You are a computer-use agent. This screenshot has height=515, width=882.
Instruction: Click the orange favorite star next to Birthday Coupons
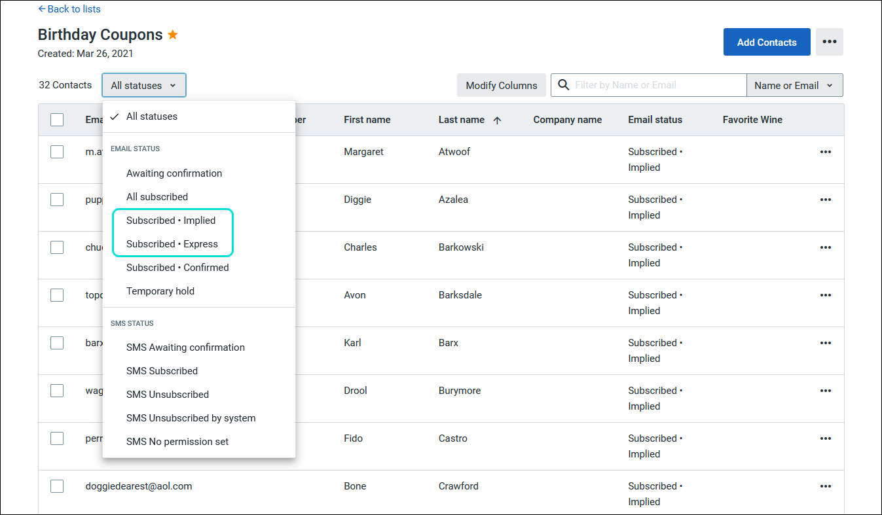point(173,35)
